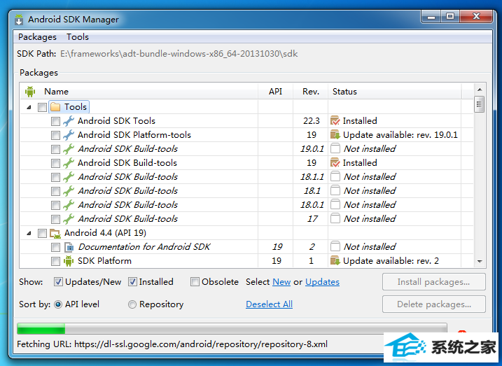The image size is (502, 366).
Task: Click the Install packages button
Action: point(434,282)
